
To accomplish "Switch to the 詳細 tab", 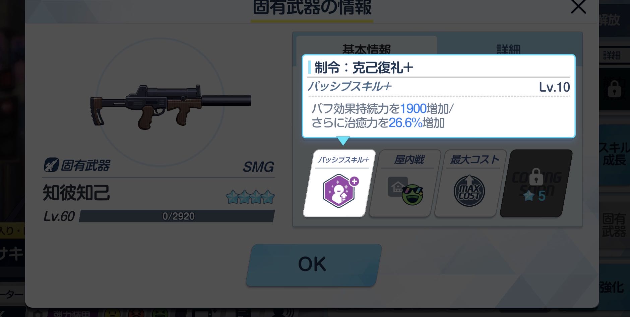I will pos(508,49).
